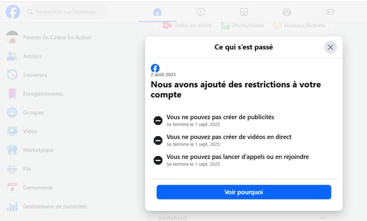Close the Ce qui s'est passé dialog

pyautogui.click(x=330, y=47)
